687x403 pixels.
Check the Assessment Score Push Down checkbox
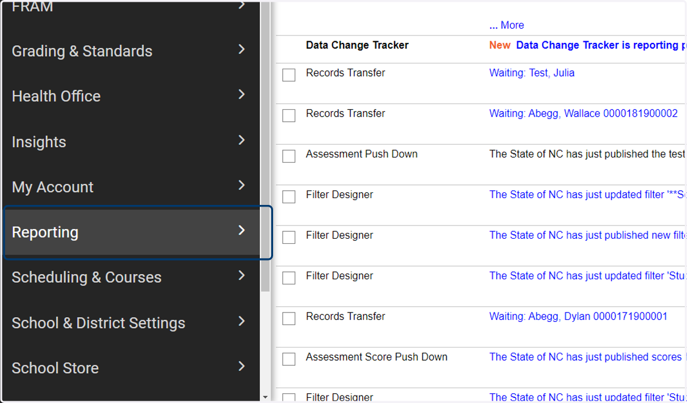(x=289, y=359)
